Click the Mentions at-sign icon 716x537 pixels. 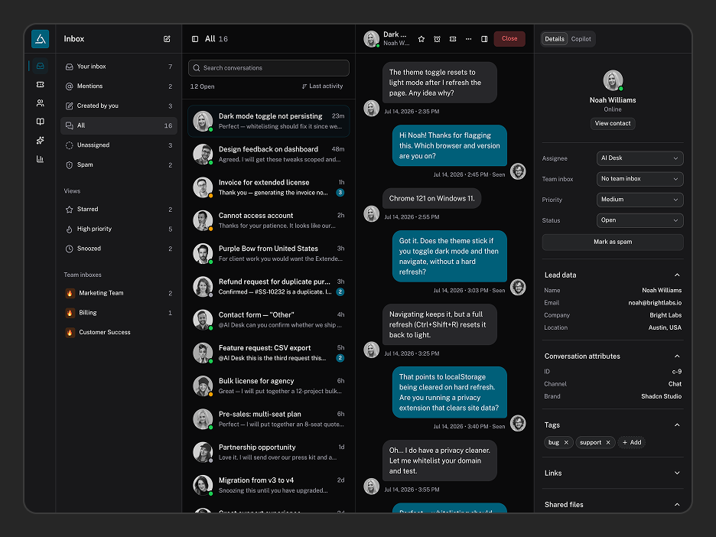(70, 86)
